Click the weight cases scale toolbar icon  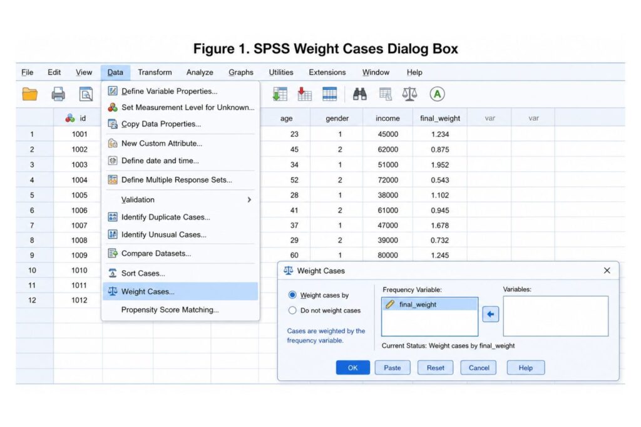[x=409, y=94]
